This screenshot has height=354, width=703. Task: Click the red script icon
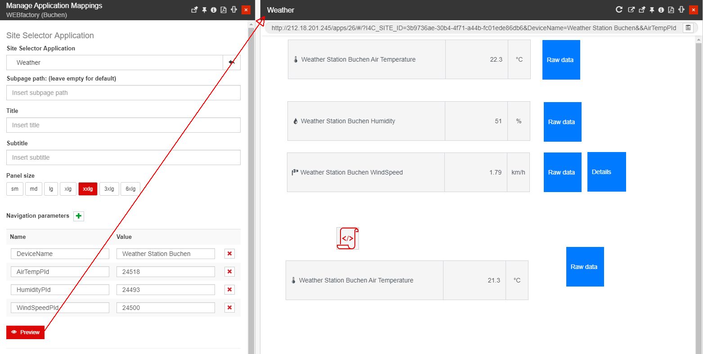[x=348, y=238]
